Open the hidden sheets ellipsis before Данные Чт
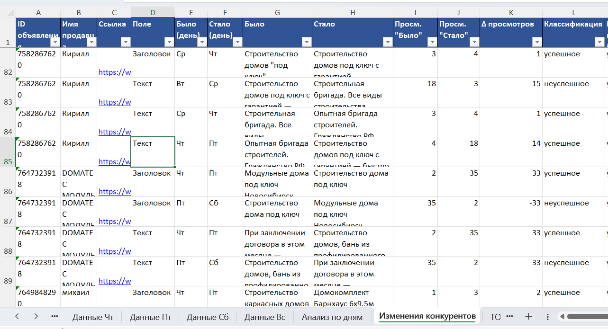608x329 pixels. click(54, 316)
